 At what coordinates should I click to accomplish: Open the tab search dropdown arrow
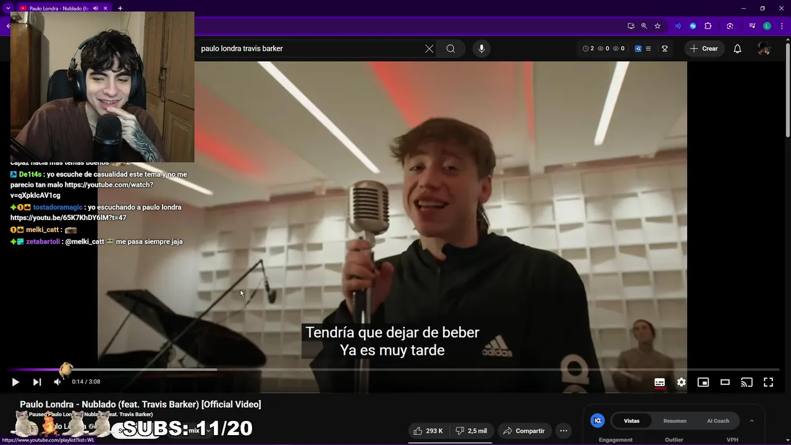[8, 8]
